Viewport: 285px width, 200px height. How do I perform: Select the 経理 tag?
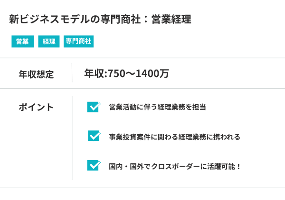click(x=49, y=41)
